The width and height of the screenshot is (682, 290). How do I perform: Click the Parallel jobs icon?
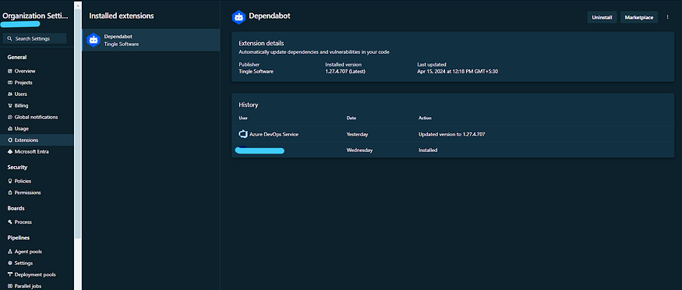[x=10, y=286]
